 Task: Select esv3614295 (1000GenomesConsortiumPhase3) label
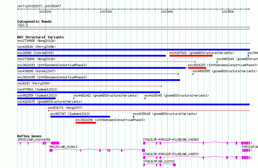click(52, 77)
